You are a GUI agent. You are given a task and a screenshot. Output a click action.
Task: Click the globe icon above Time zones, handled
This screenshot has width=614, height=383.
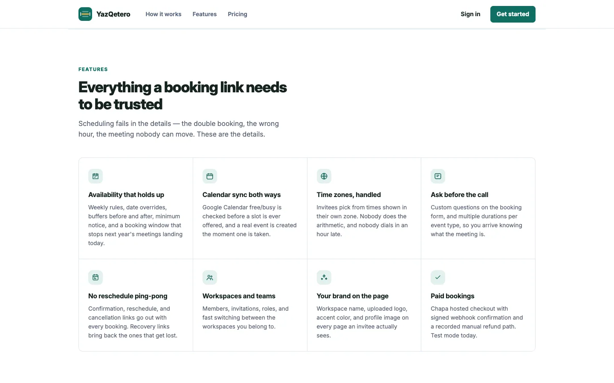(x=324, y=176)
